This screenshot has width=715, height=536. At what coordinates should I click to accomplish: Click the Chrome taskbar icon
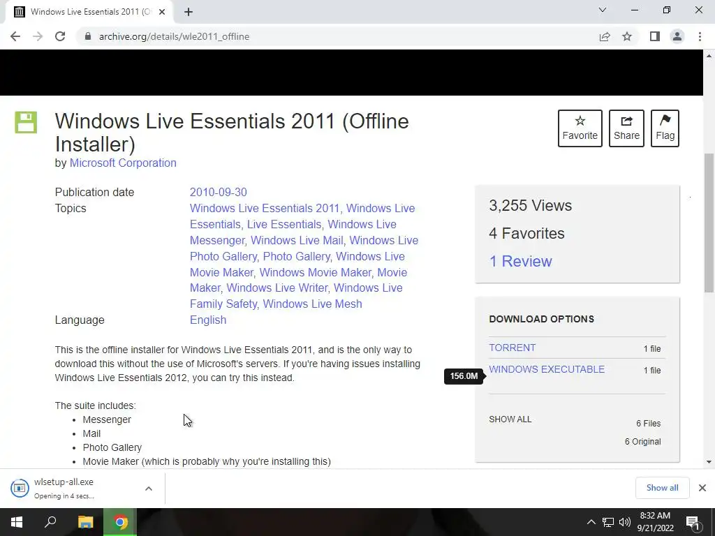pos(120,522)
